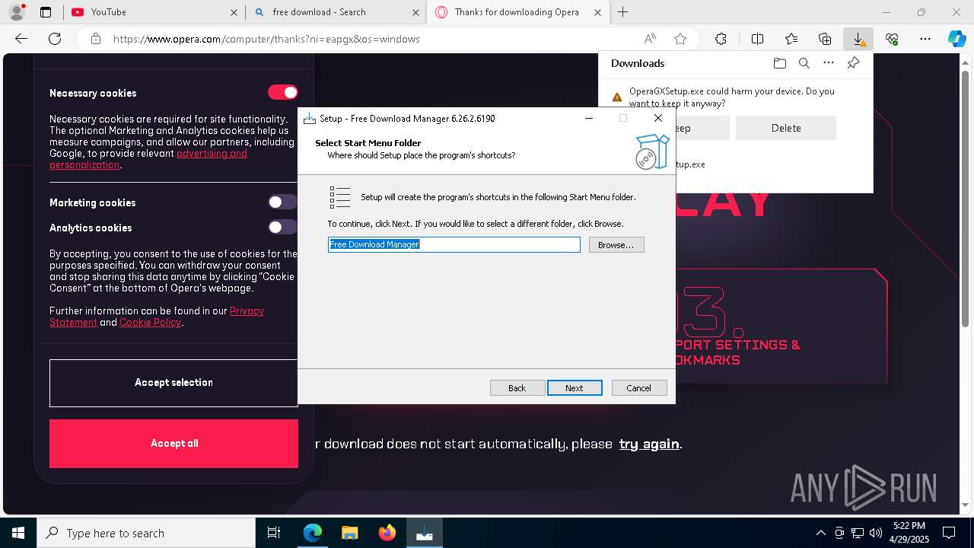Image resolution: width=974 pixels, height=548 pixels.
Task: Click the Downloads toolbar icon
Action: point(858,39)
